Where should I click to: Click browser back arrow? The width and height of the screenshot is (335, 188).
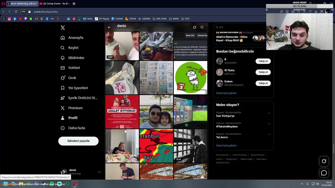tap(3, 12)
